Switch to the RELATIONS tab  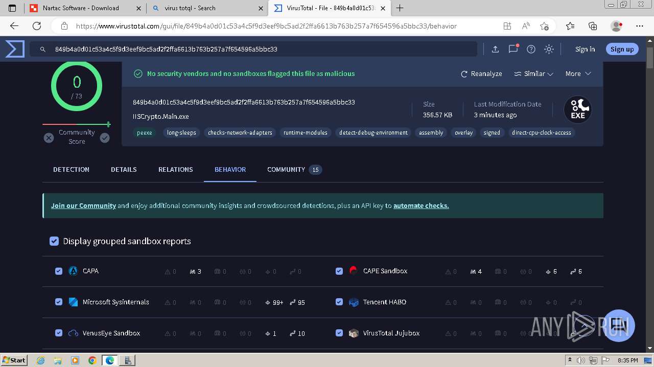176,169
